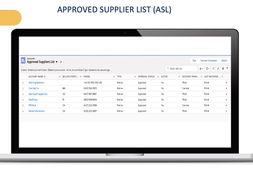The image size is (253, 169).
Task: Click the Accounts building icon
Action: pyautogui.click(x=23, y=60)
